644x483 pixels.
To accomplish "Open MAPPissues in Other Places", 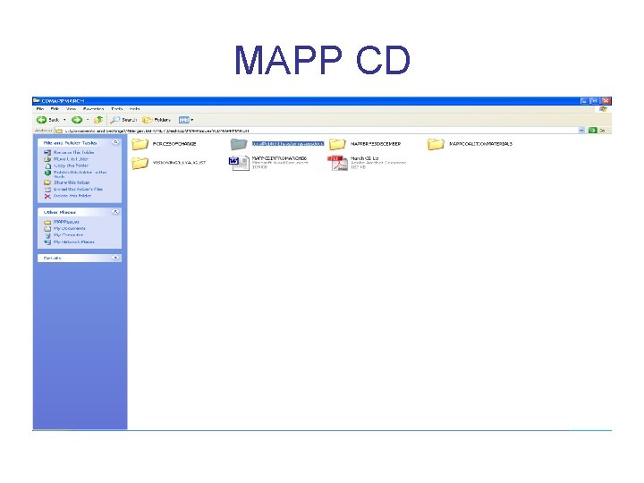I will pos(66,222).
